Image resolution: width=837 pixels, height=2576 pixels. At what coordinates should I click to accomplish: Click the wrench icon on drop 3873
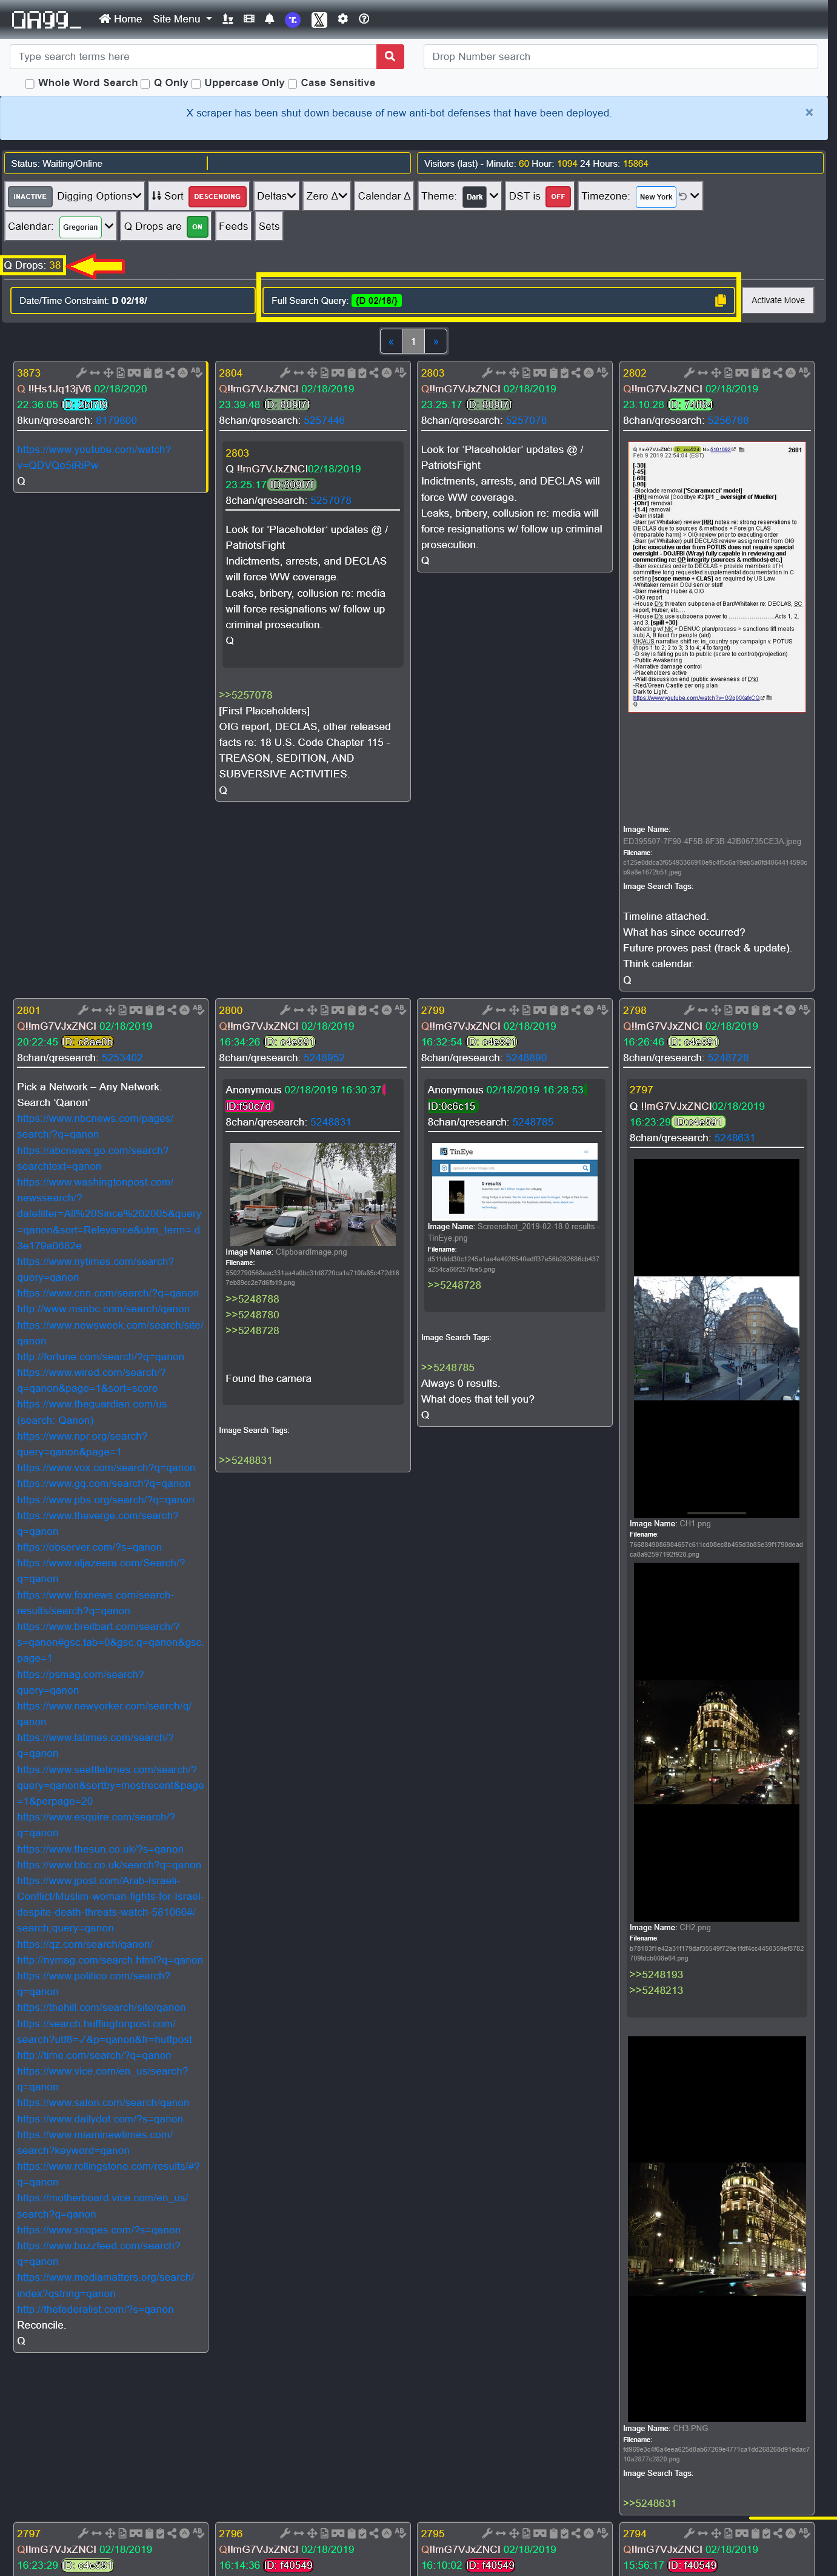81,373
